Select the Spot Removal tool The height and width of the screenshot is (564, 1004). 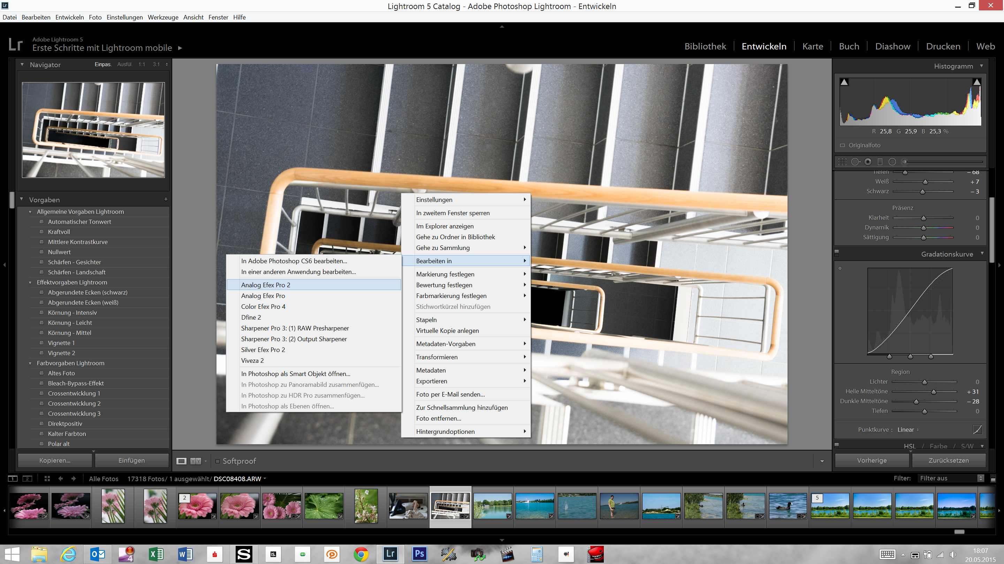[856, 162]
